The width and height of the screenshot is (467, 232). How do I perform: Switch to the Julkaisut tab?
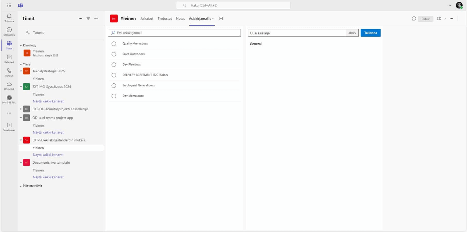click(147, 18)
